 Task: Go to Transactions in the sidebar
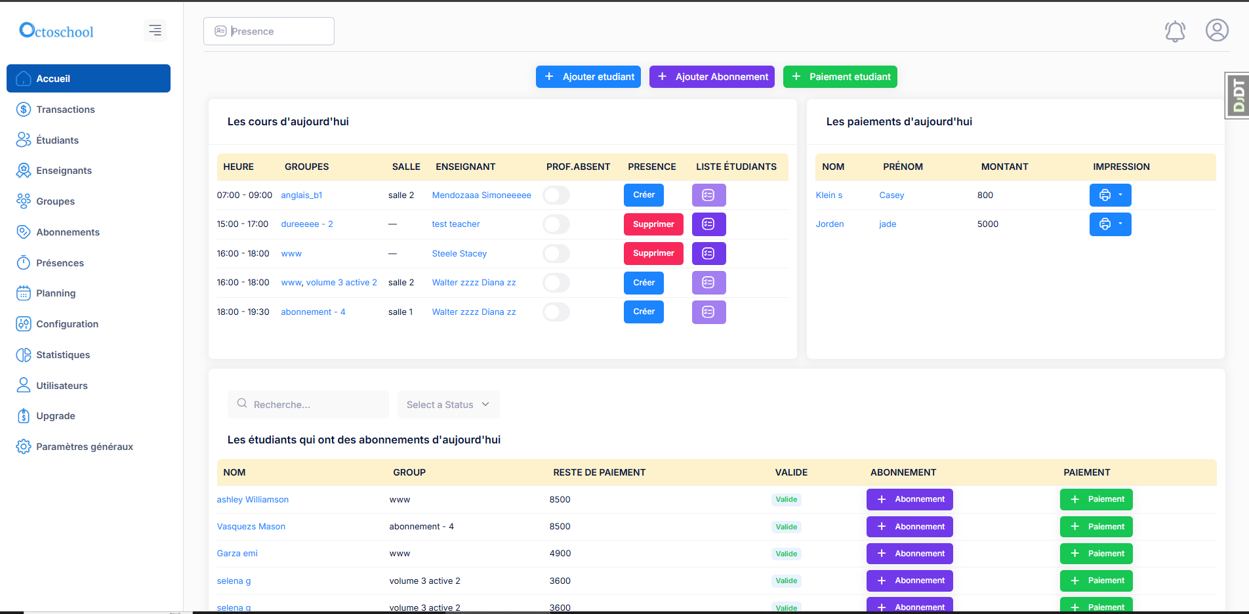(x=65, y=110)
